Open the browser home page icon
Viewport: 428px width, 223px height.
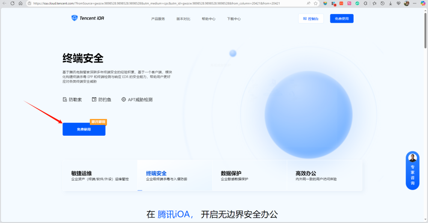21,3
